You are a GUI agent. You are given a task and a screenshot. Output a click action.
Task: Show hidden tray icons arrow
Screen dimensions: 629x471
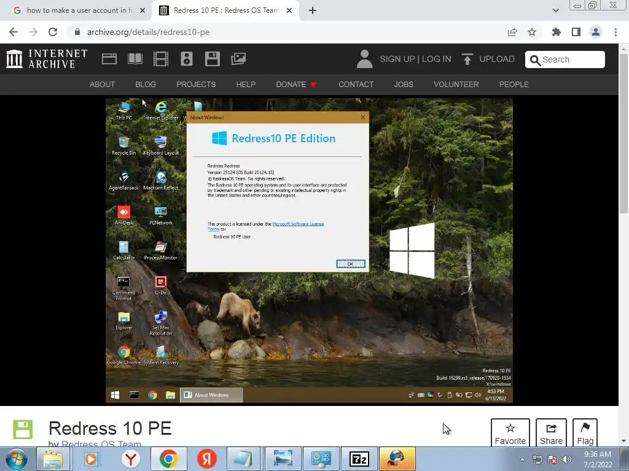tap(522, 459)
